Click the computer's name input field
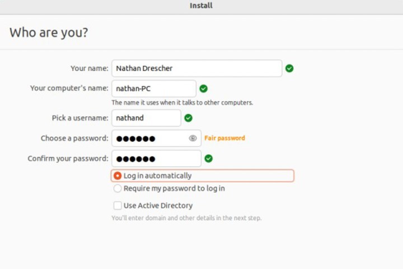403x269 pixels. 154,89
